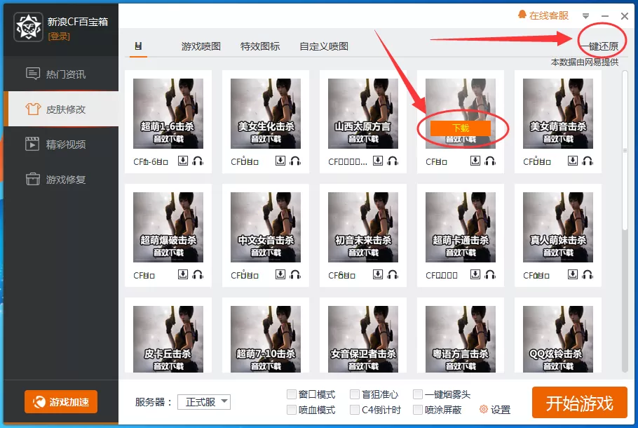The width and height of the screenshot is (638, 428).
Task: Click the bell icon beside 在线客服
Action: (x=522, y=15)
